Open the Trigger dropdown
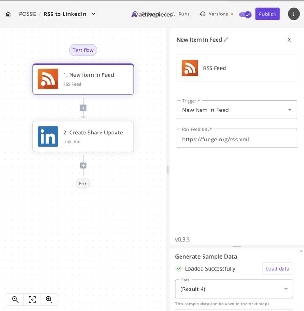This screenshot has width=304, height=311. pyautogui.click(x=237, y=110)
